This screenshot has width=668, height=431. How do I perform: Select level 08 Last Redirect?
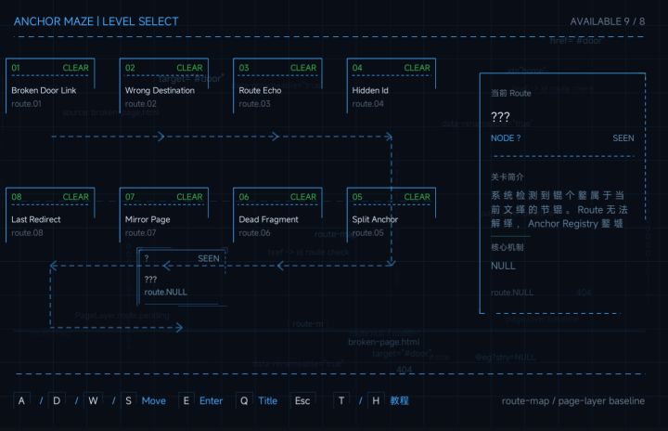(50, 215)
